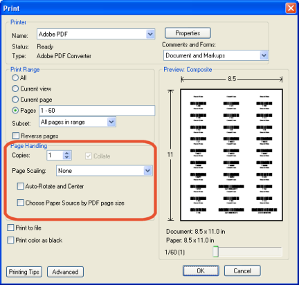Viewport: 299px width, 285px height.
Task: Select the Pages radio button
Action: click(15, 111)
